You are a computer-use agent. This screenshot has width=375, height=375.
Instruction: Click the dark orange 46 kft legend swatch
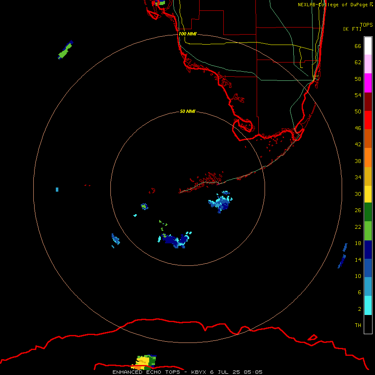click(x=368, y=138)
